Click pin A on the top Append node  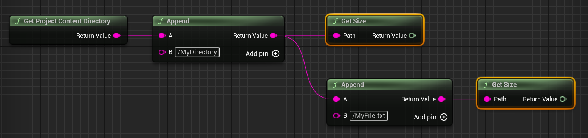(162, 36)
